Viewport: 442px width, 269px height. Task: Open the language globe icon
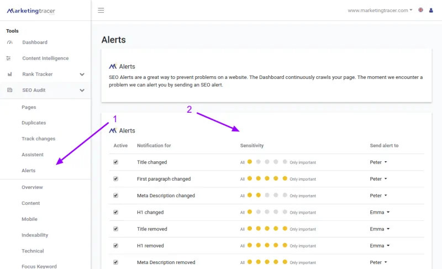[x=420, y=10]
